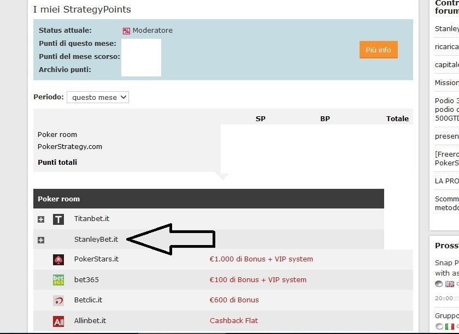Open the Podio forum thread in sidebar

(447, 109)
